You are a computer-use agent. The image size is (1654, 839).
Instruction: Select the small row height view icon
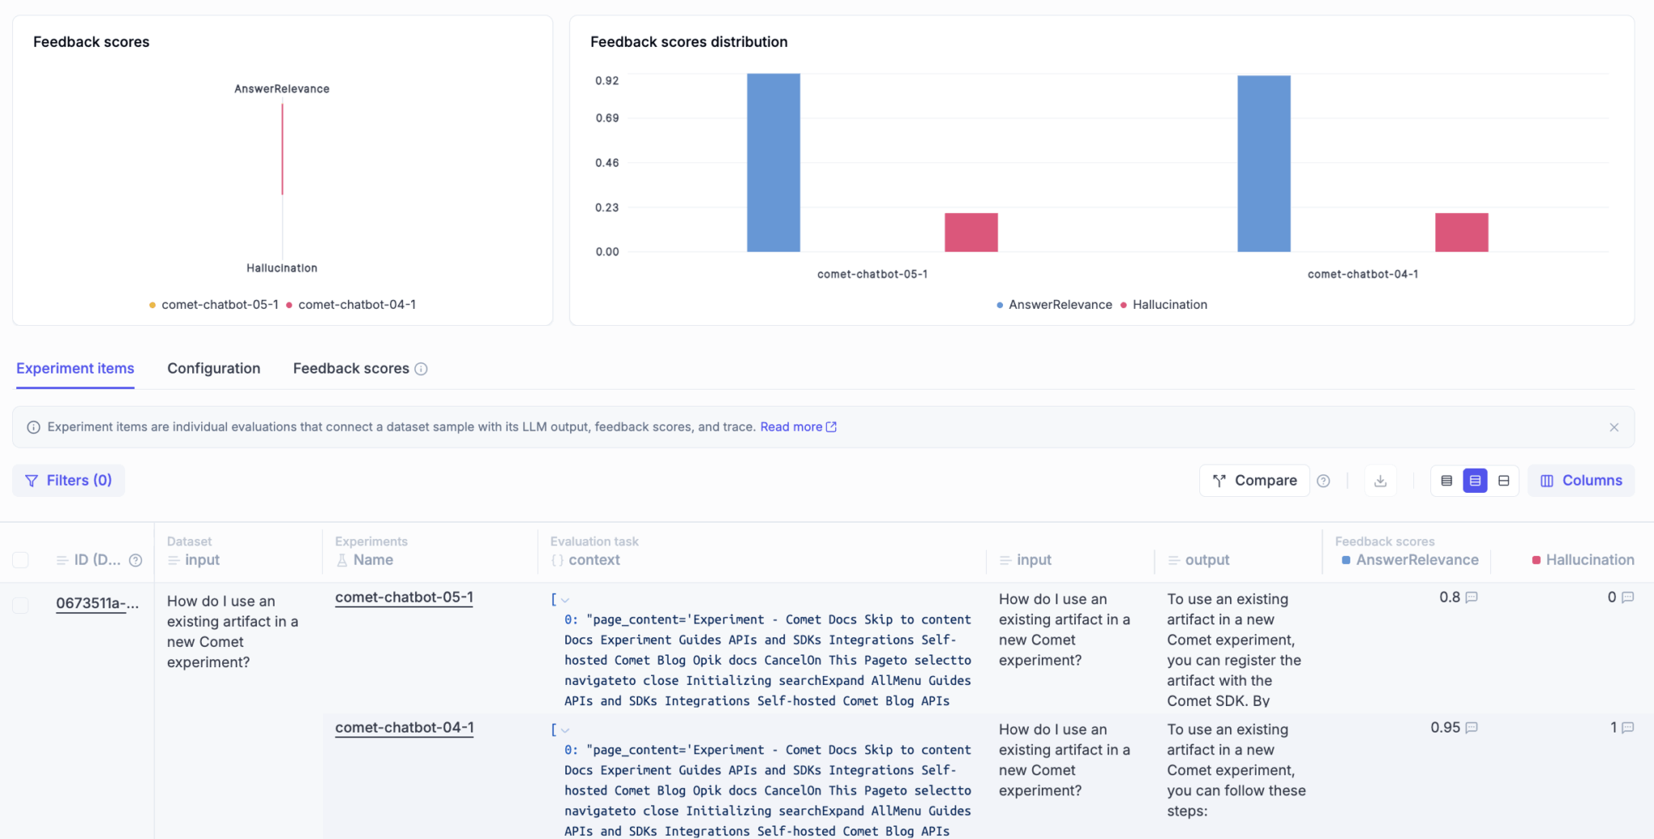coord(1447,480)
